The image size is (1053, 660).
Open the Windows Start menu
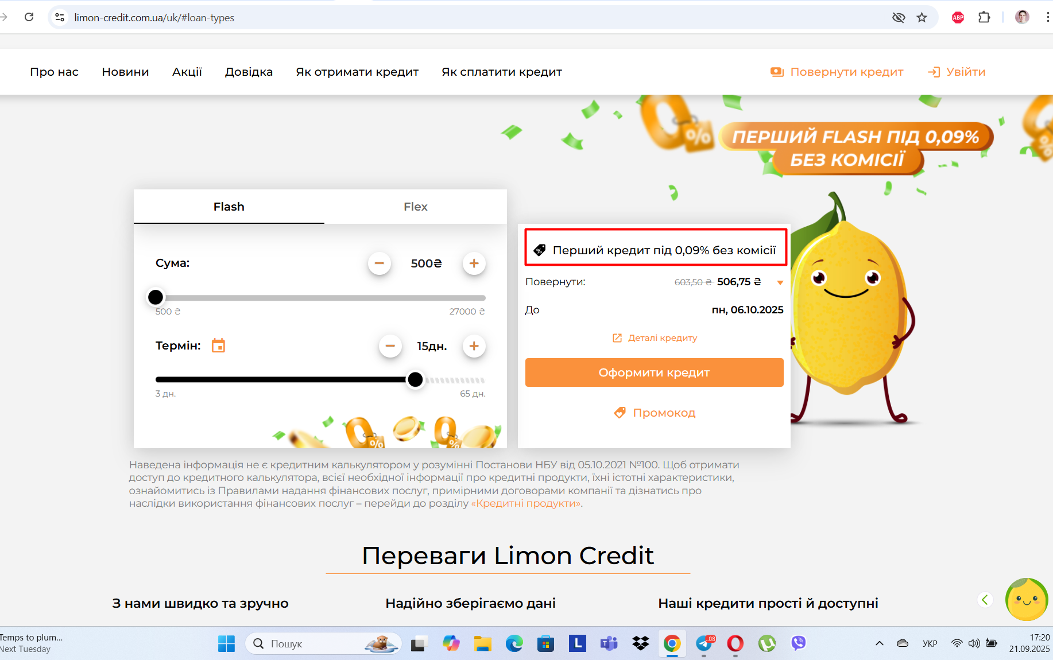[x=226, y=643]
